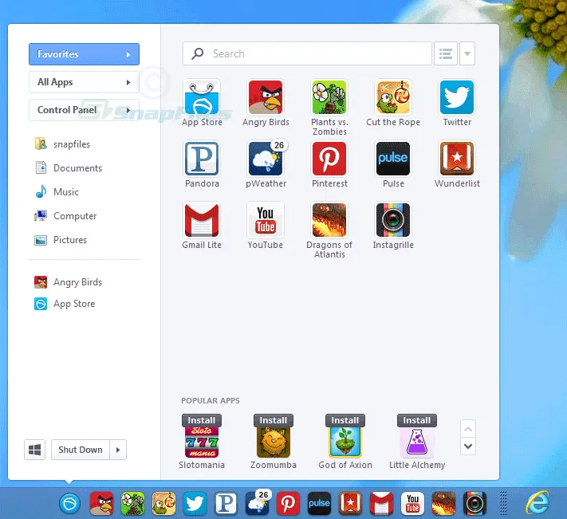567x519 pixels.
Task: Open Twitter app in favorites grid
Action: coord(457,97)
